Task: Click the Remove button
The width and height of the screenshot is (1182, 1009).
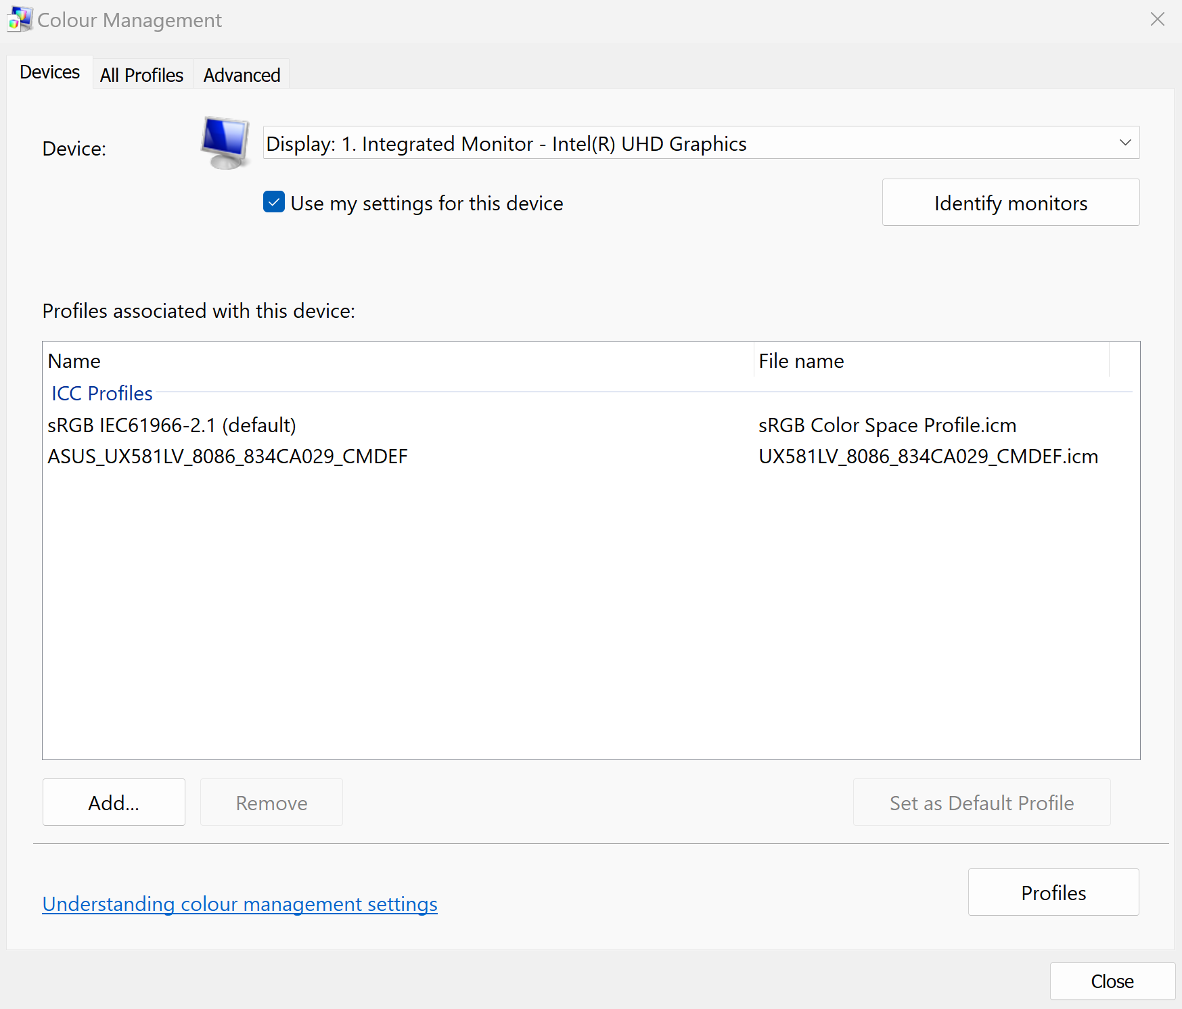Action: point(271,803)
